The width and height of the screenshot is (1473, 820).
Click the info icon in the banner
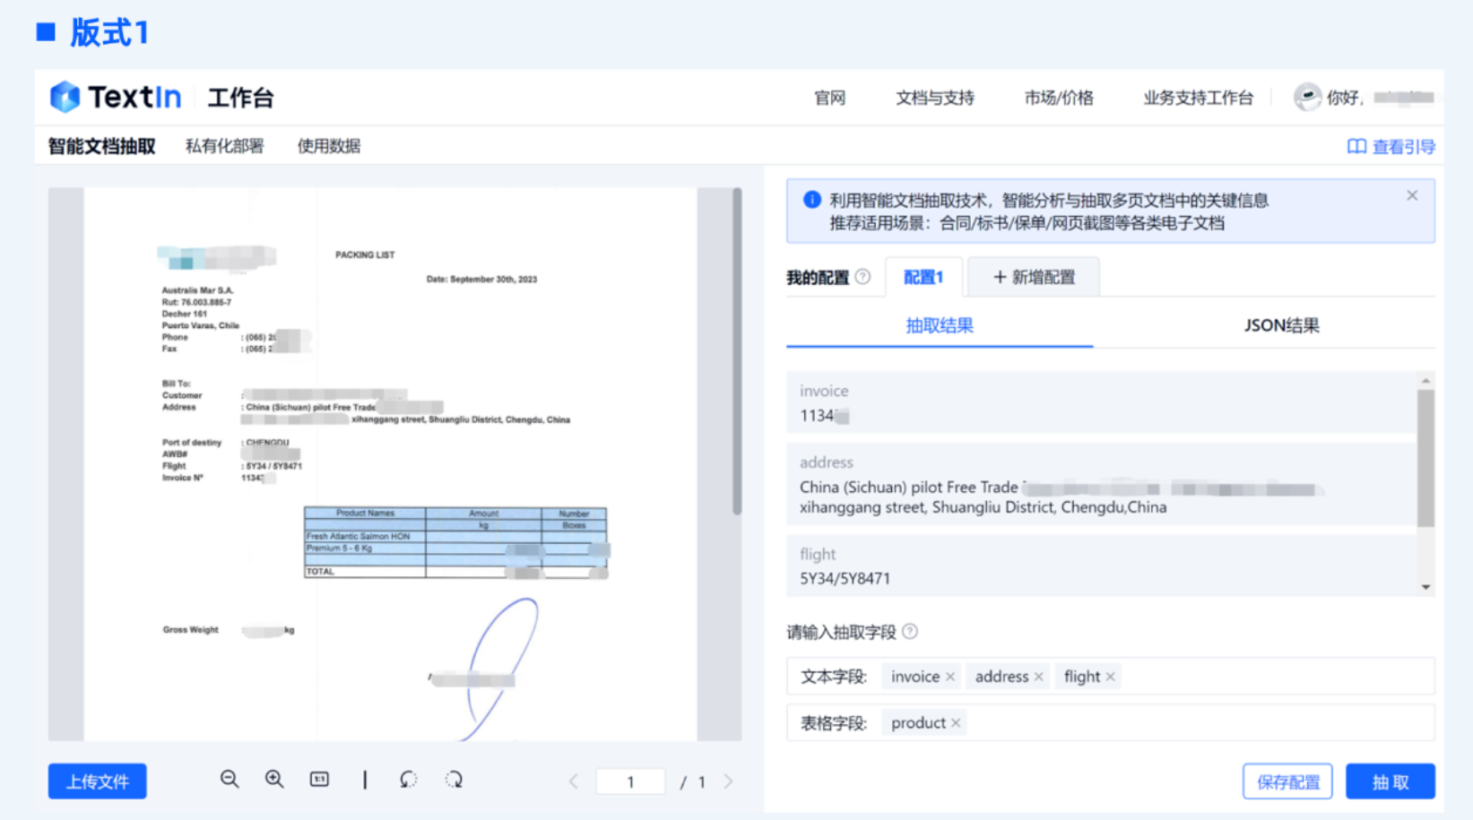pos(811,200)
